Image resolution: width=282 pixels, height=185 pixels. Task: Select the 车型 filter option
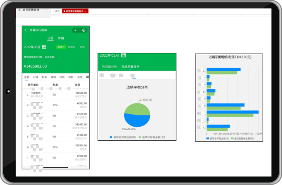pos(82,47)
